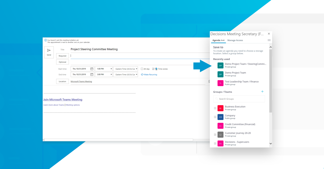Toggle the Time zones checkbox
324x169 pixels.
point(153,69)
